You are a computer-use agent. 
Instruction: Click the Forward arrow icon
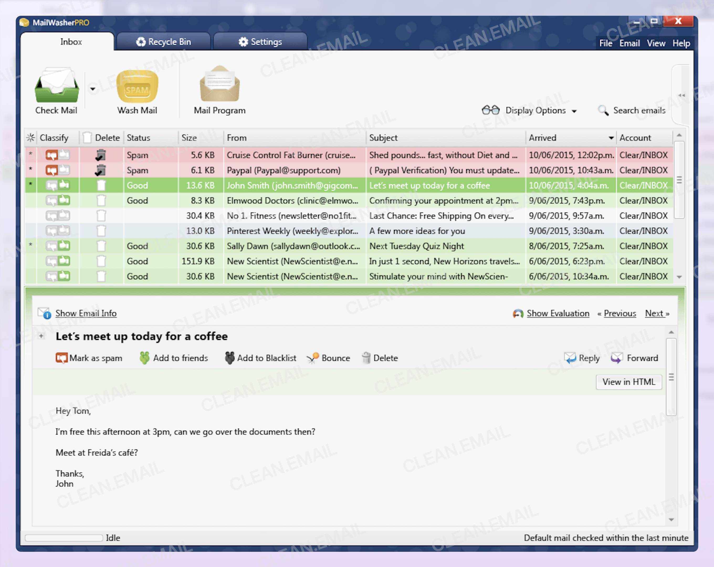click(617, 358)
